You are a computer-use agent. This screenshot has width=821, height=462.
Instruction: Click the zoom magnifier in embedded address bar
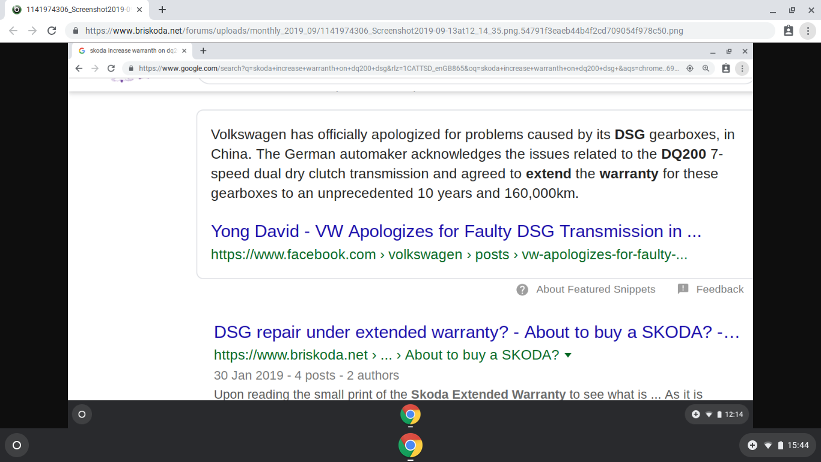click(x=706, y=69)
